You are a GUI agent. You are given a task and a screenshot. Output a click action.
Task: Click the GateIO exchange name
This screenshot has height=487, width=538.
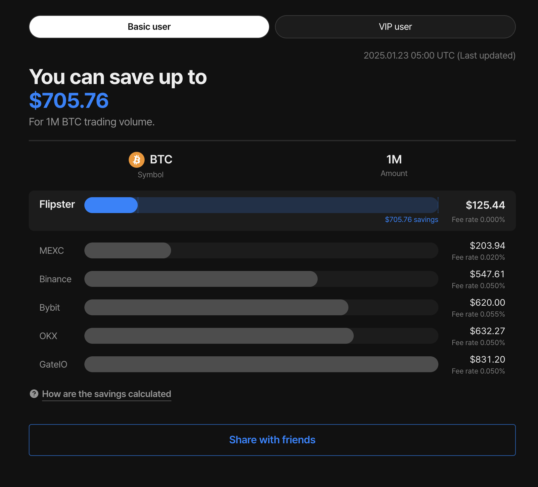coord(53,364)
